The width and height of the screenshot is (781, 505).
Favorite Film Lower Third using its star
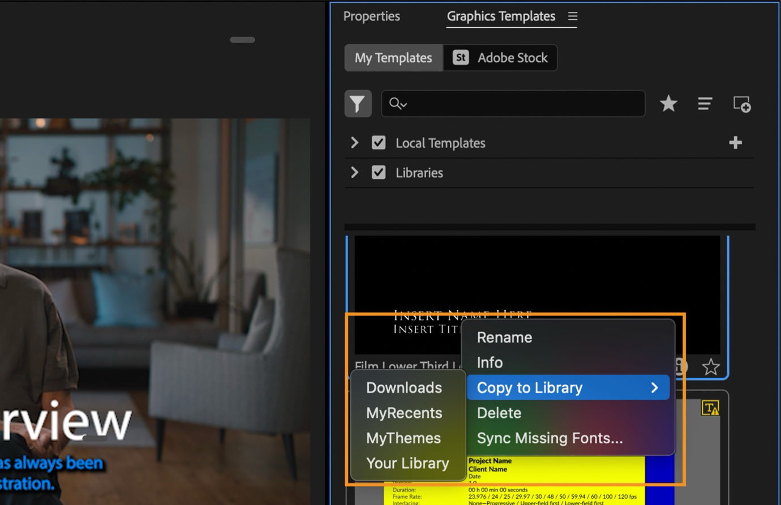pos(711,367)
